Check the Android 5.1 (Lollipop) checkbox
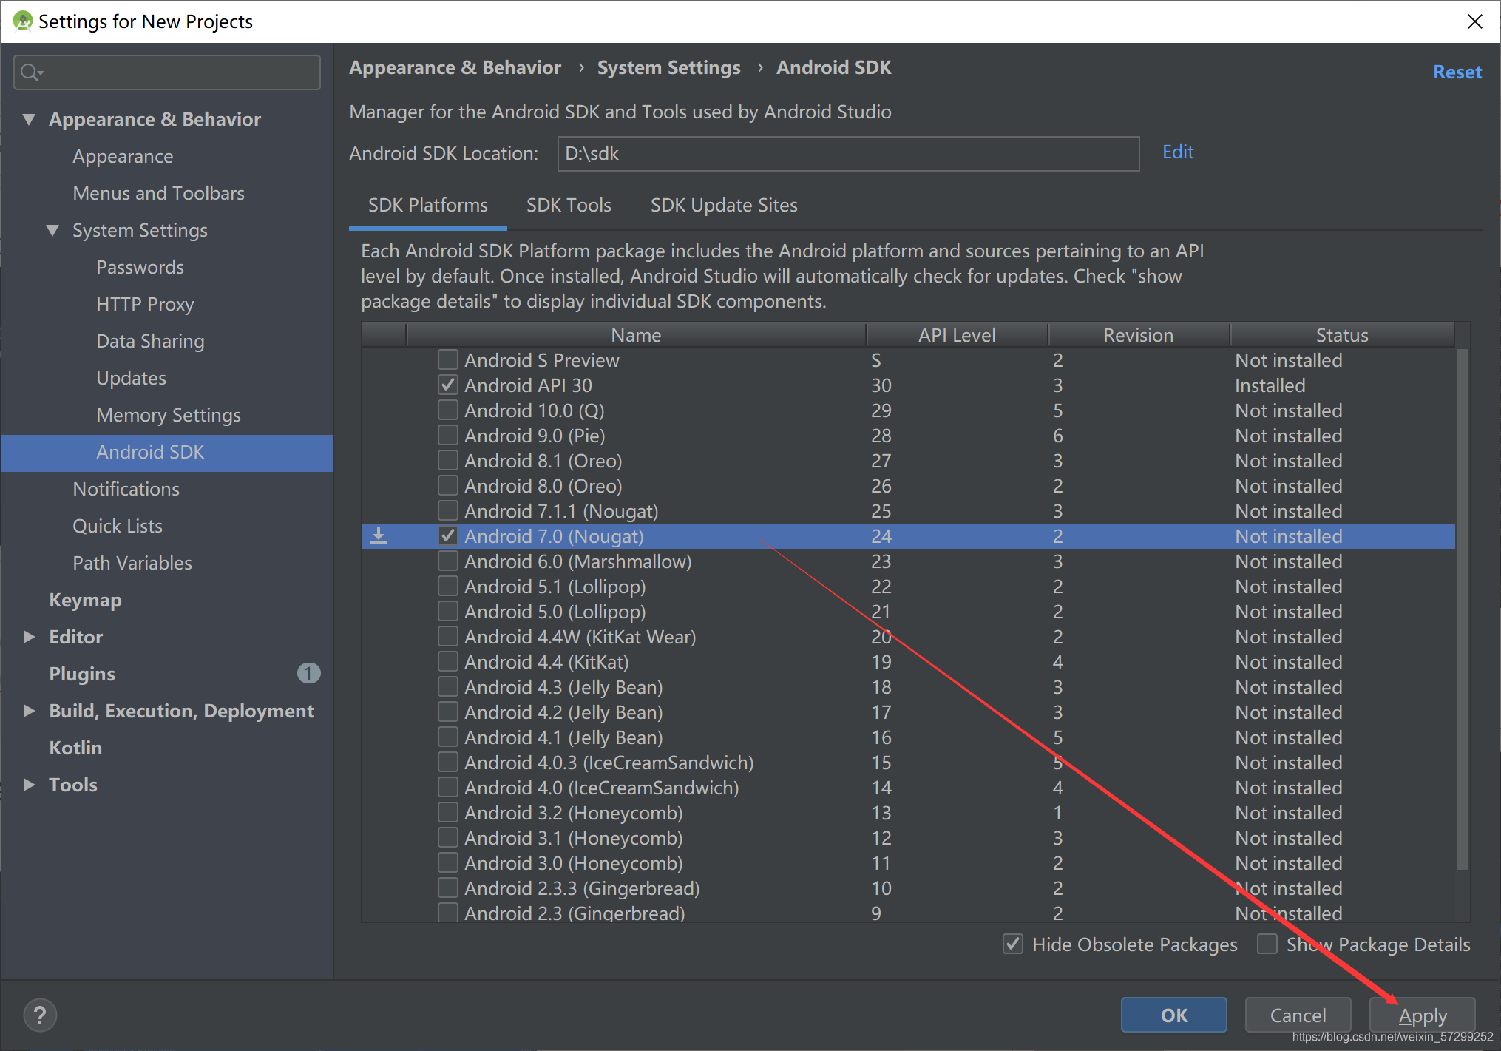The image size is (1501, 1051). coord(447,586)
